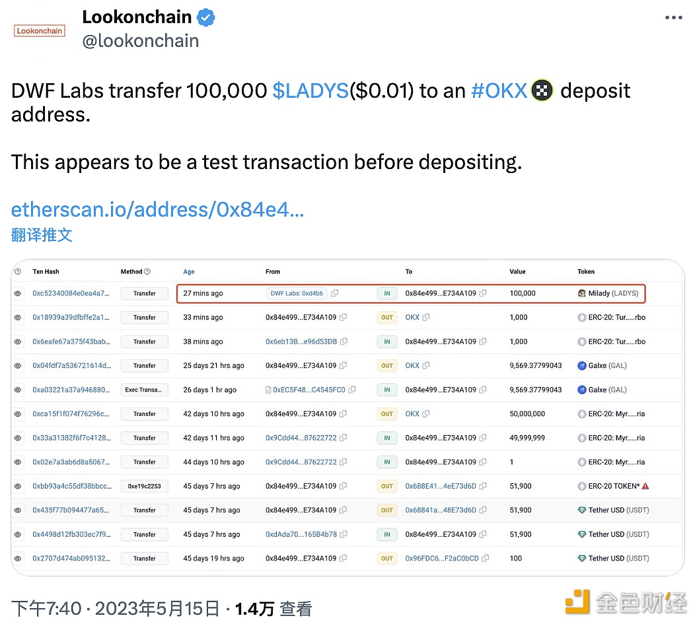The image size is (695, 622).
Task: Click the Age column header to switch format
Action: coord(189,271)
